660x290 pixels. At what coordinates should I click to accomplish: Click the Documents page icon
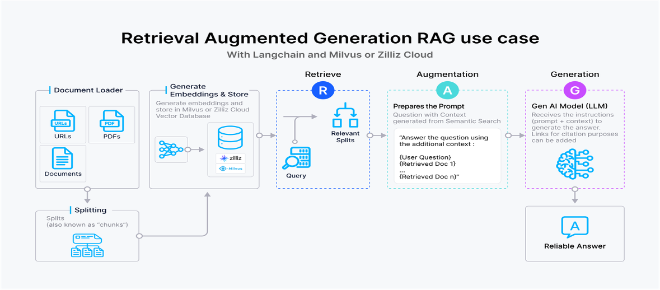point(63,158)
